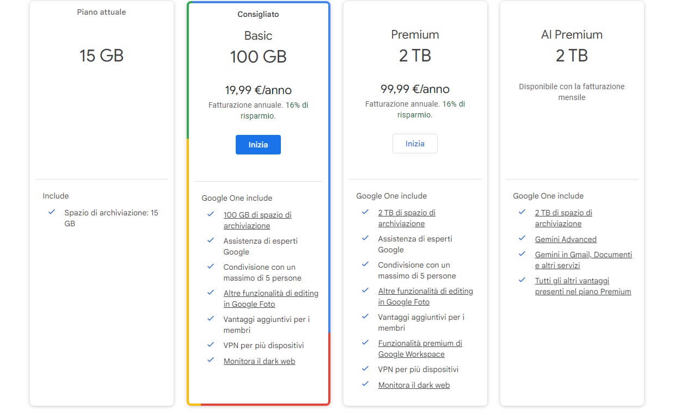
Task: Click the 'Piano attuale' label
Action: tap(101, 12)
